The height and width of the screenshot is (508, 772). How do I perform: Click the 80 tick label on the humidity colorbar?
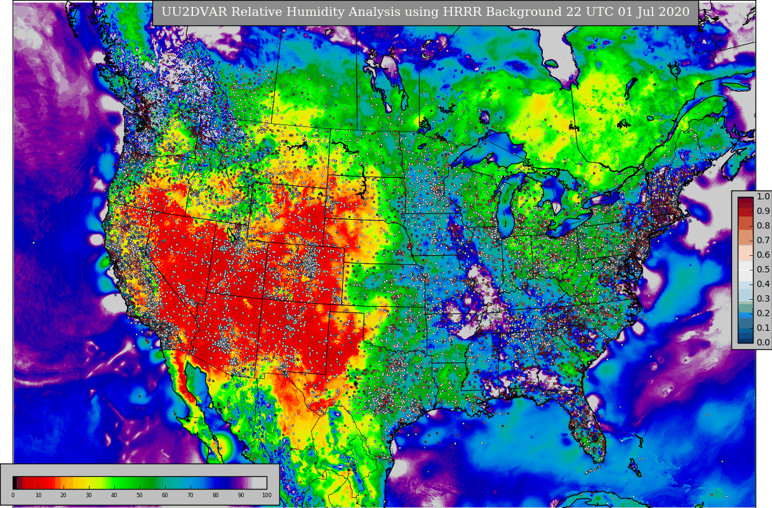pyautogui.click(x=216, y=495)
